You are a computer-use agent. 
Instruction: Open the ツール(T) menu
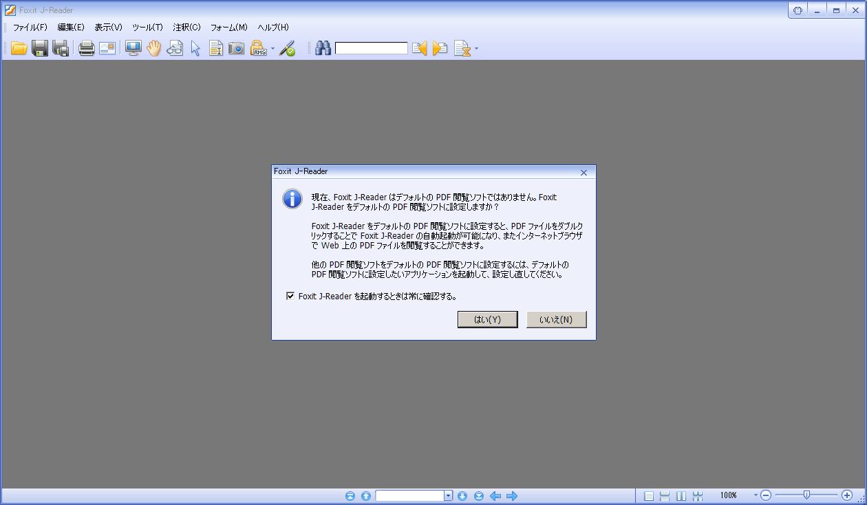(147, 28)
